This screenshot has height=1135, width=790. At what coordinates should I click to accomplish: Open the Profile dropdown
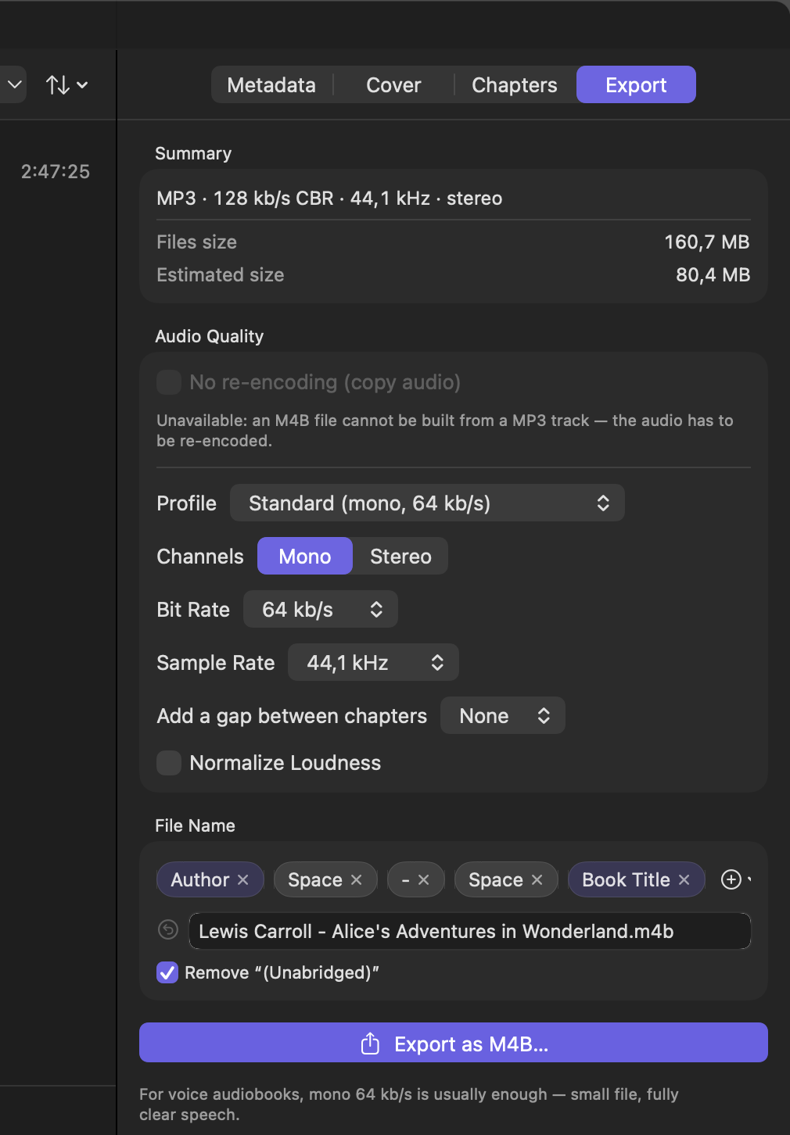427,503
